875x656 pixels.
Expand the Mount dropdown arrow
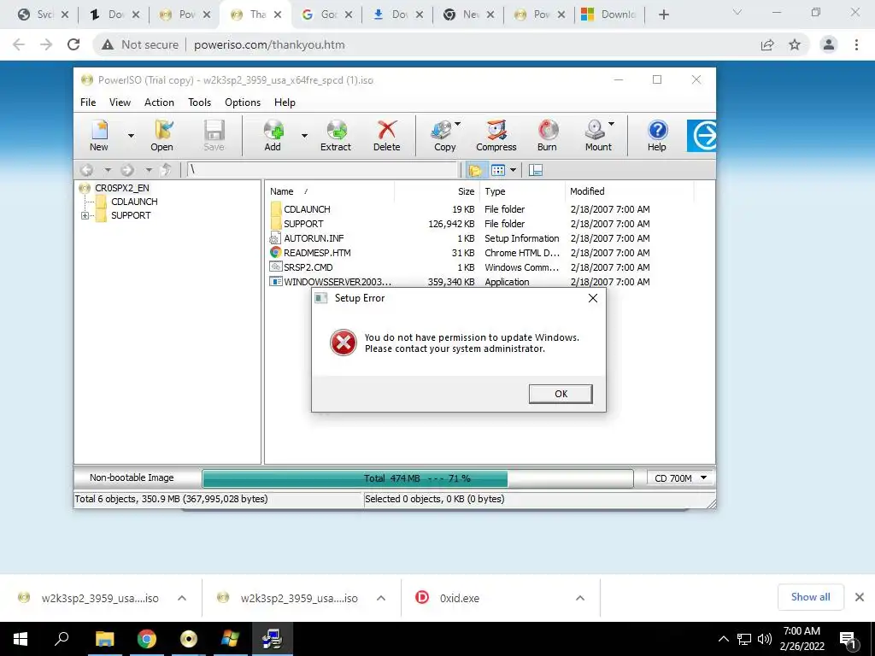pos(612,124)
